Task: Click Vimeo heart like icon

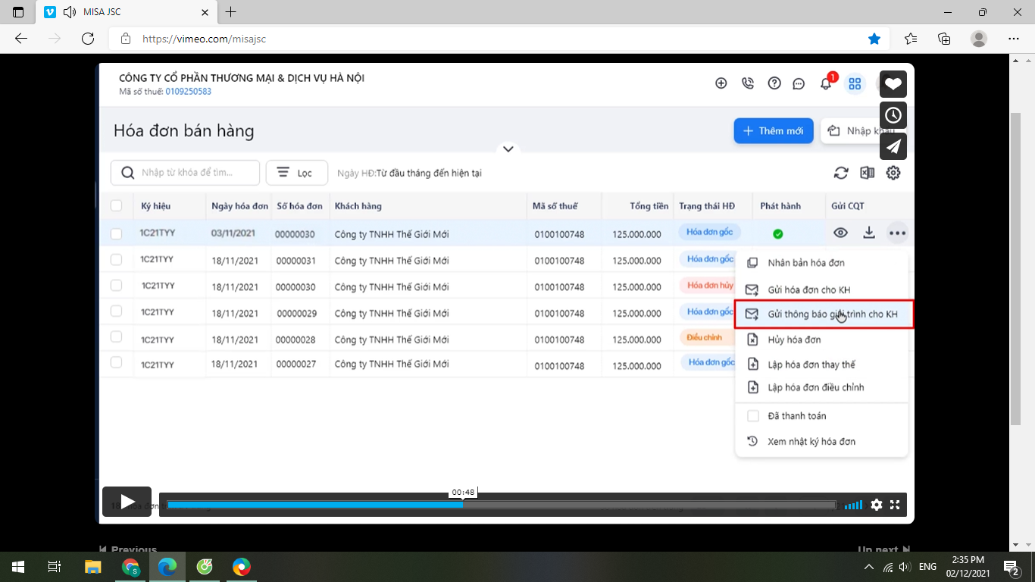Action: [893, 84]
